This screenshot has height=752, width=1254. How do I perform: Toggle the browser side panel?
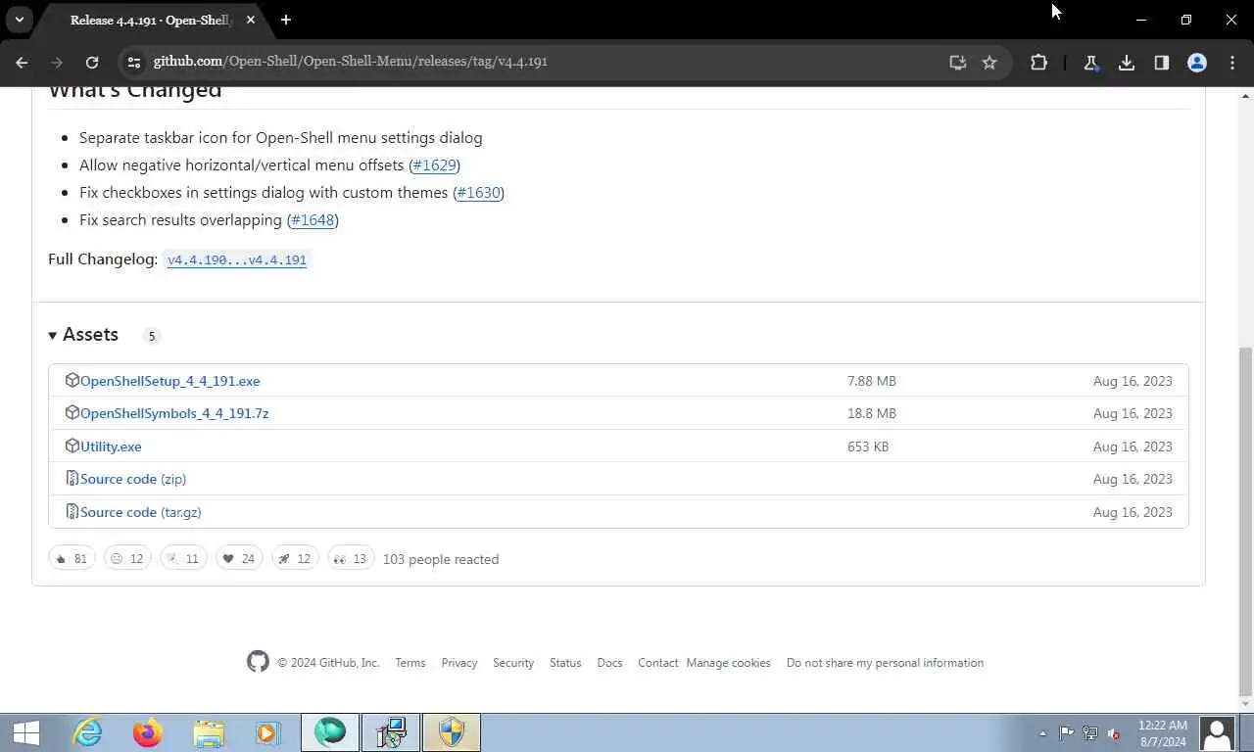point(1162,62)
